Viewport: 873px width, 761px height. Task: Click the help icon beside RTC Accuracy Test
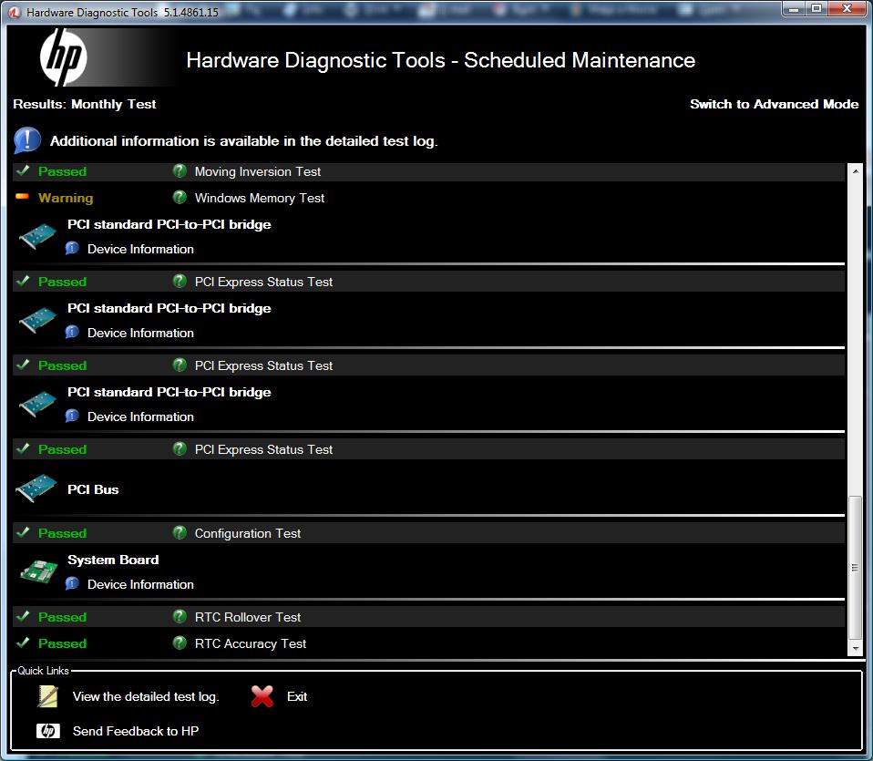coord(180,643)
